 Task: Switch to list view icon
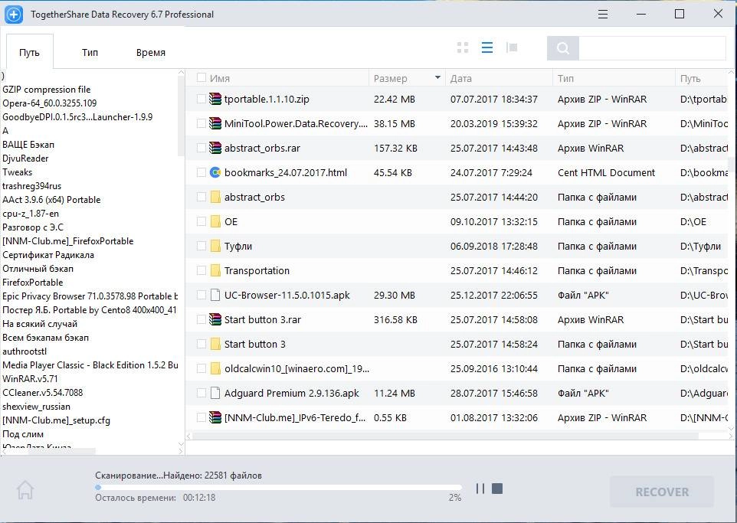tap(487, 47)
